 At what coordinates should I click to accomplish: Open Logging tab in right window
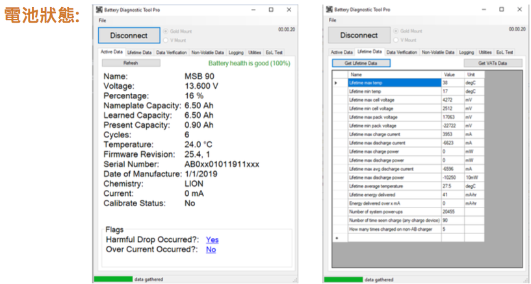(466, 53)
